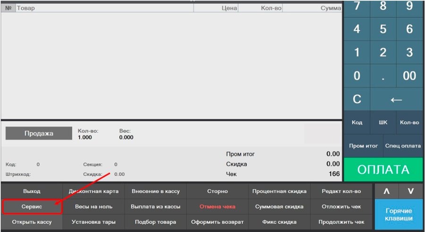Click Установка тары
425x232 pixels.
click(93, 222)
